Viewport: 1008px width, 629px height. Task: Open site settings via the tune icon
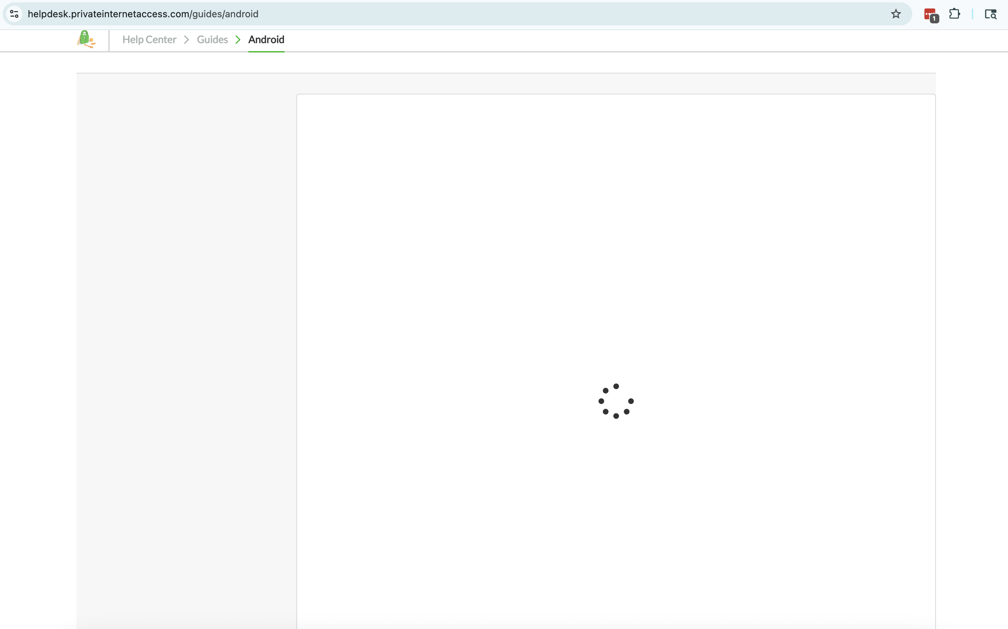[x=14, y=14]
